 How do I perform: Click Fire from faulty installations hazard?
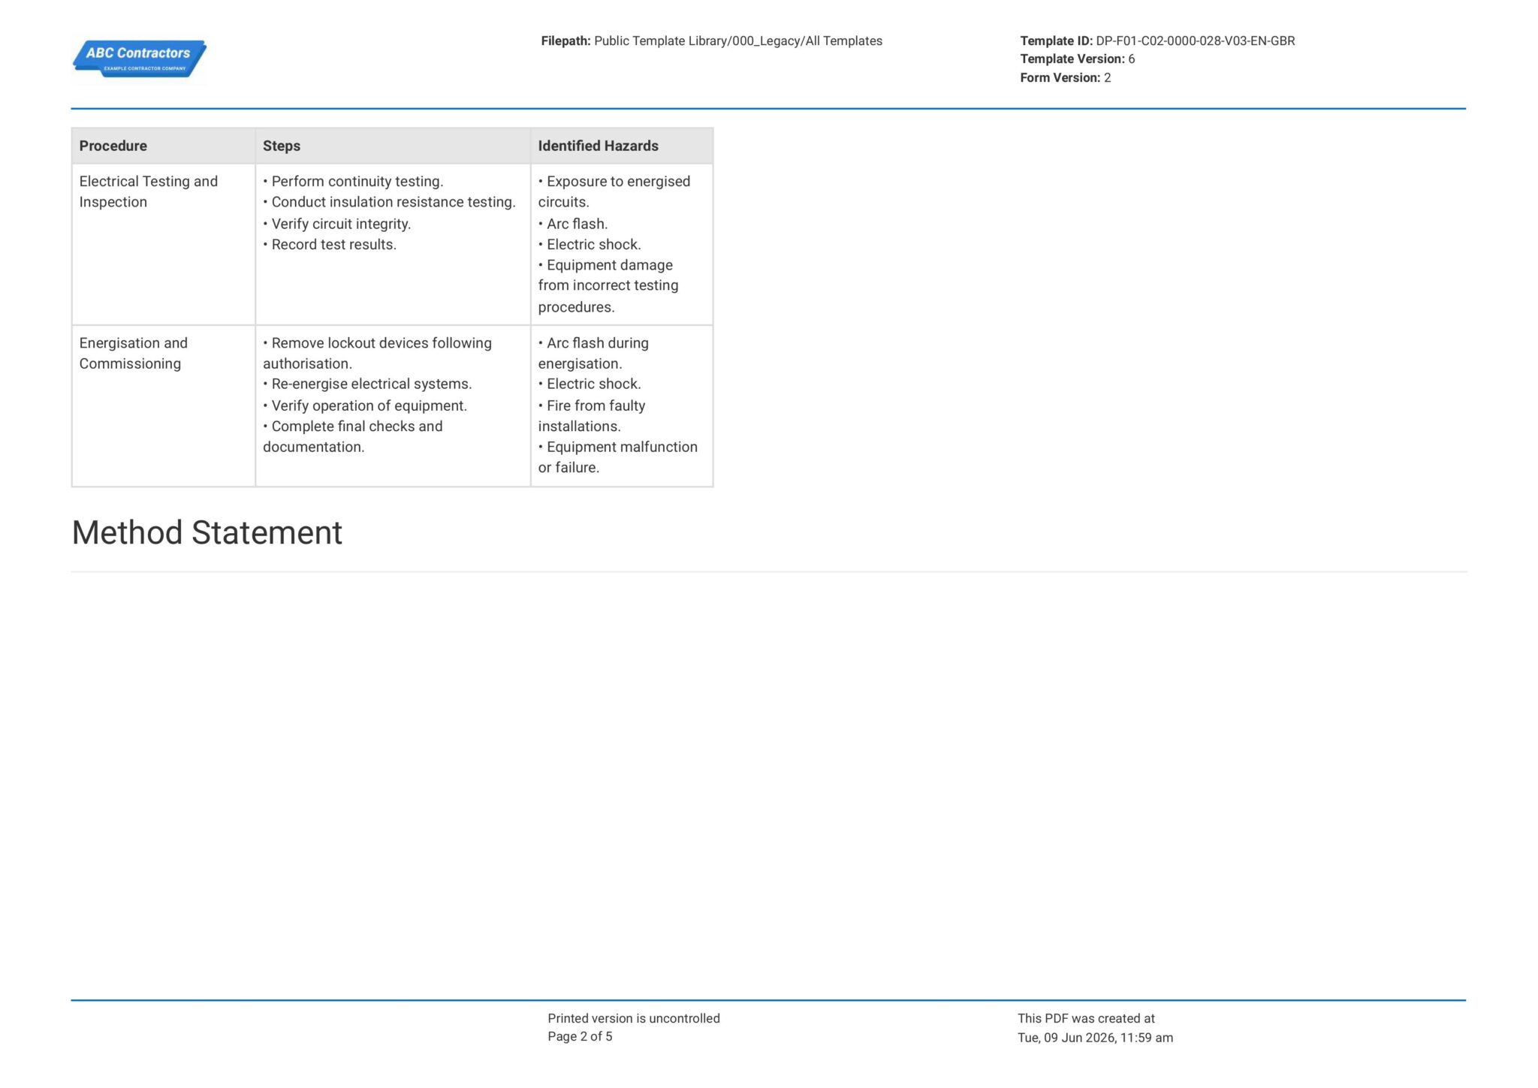pos(592,416)
